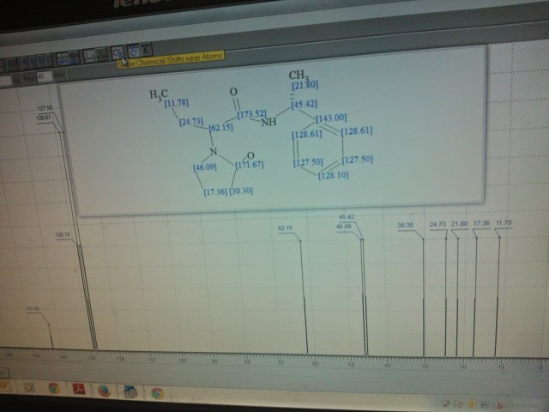Click the 62.15 peak label in the spectrum
The image size is (549, 412).
pos(286,227)
